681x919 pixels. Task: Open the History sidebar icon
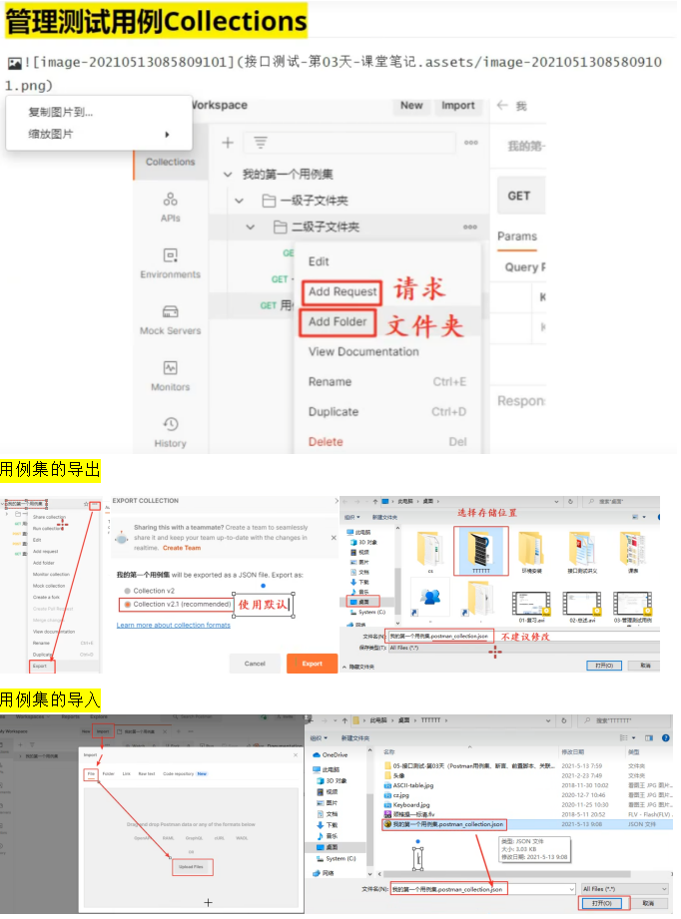click(x=170, y=424)
